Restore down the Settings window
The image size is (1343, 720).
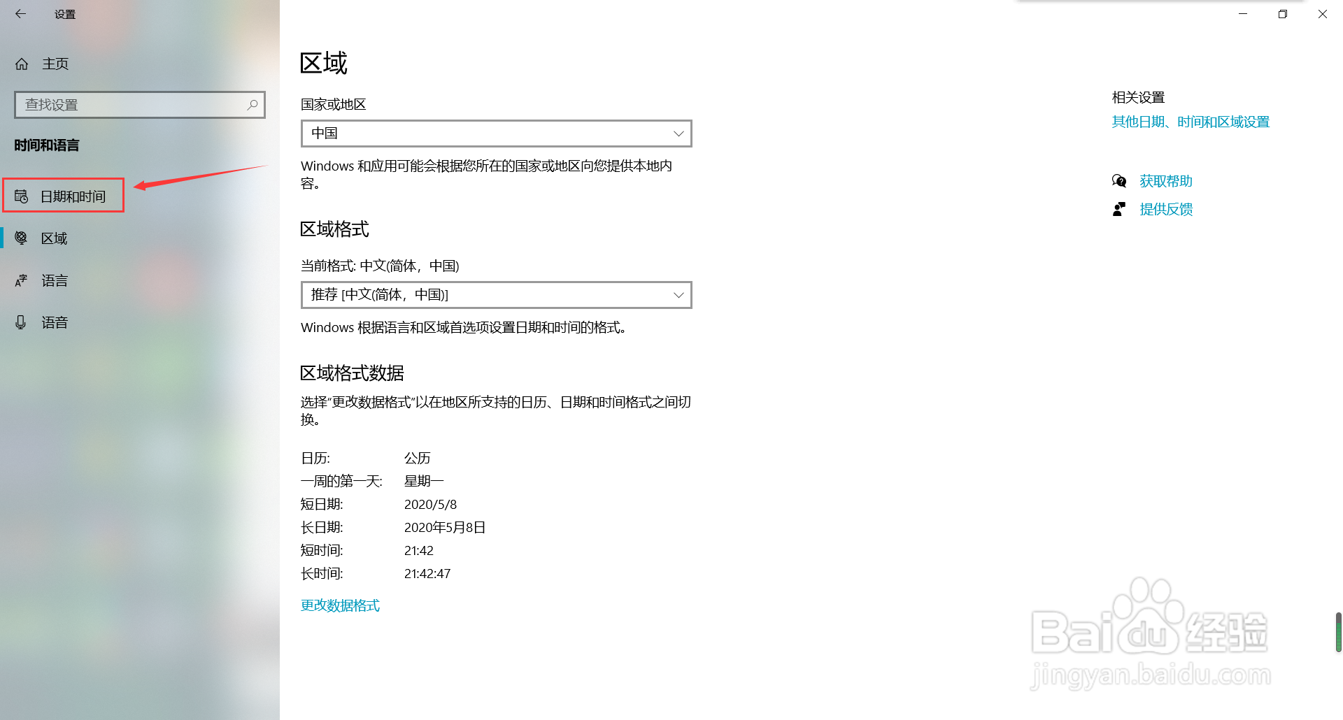[1283, 14]
